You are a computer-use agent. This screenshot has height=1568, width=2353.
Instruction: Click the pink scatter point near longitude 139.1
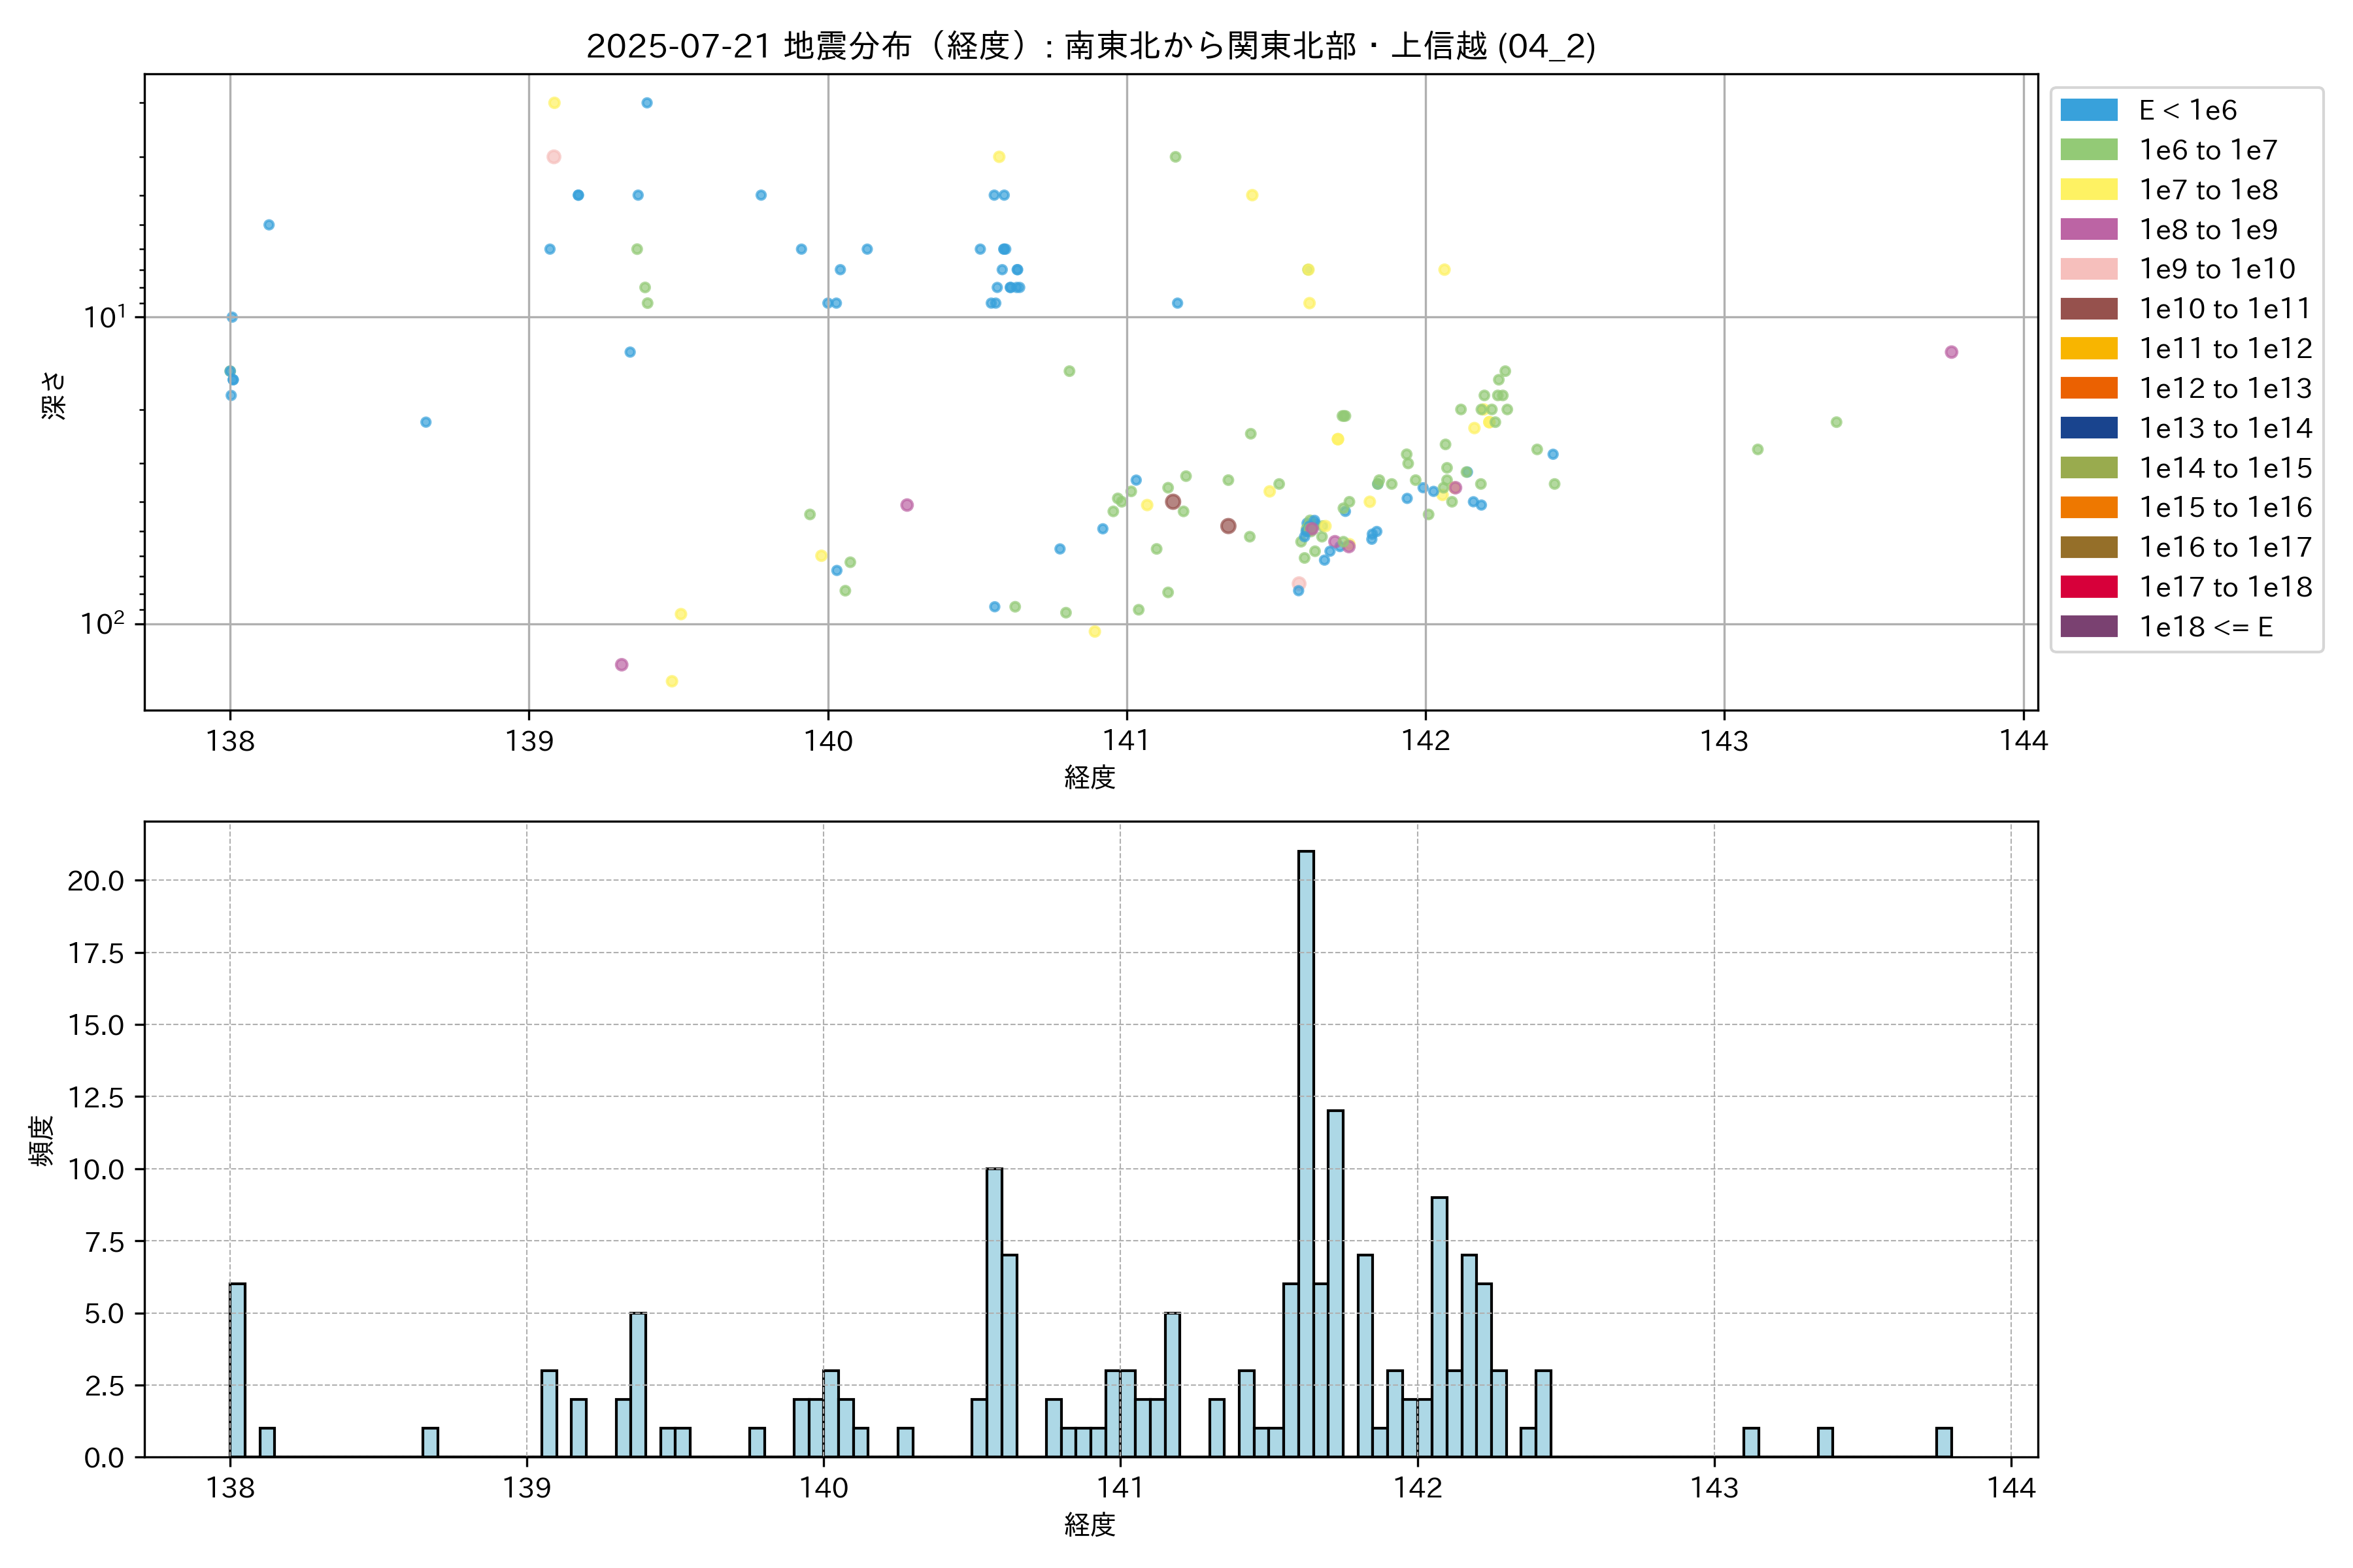(553, 157)
